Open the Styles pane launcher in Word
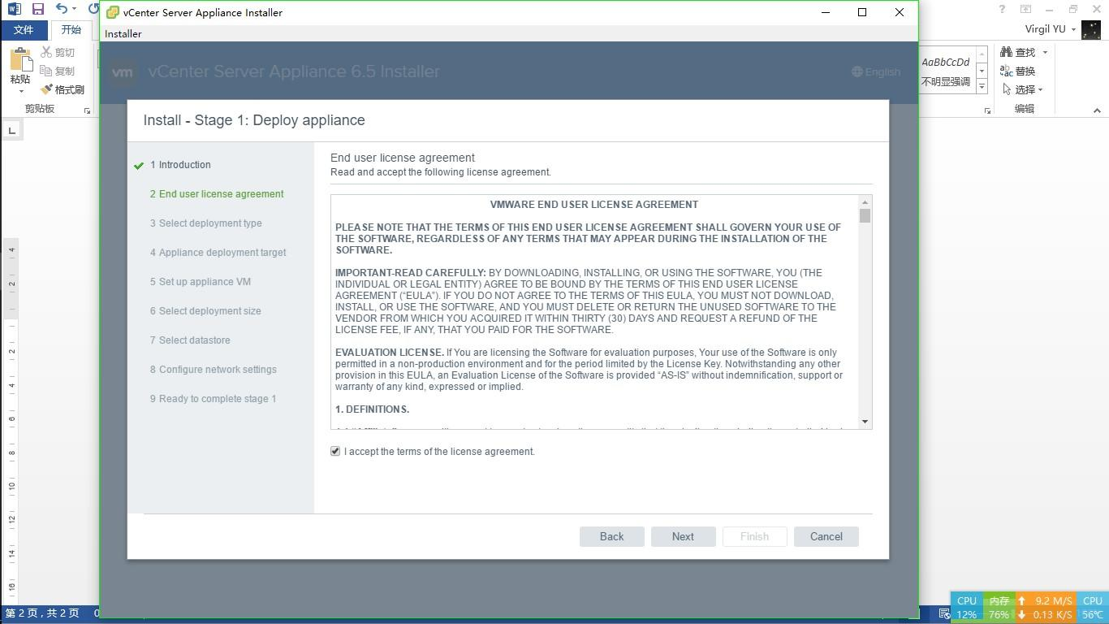 [x=988, y=110]
